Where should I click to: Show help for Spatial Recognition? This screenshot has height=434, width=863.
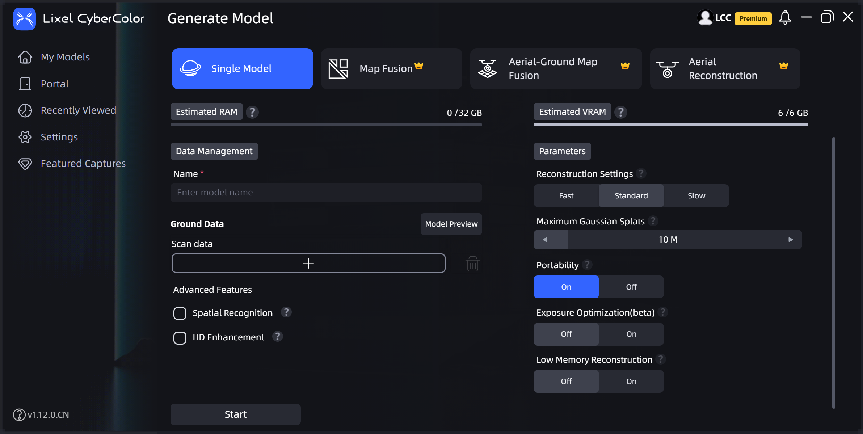pyautogui.click(x=286, y=312)
